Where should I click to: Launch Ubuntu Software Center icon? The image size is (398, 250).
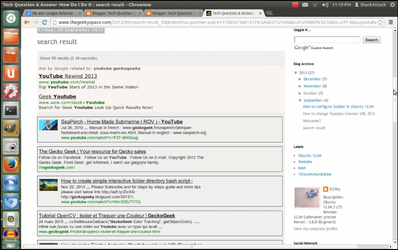(11, 55)
